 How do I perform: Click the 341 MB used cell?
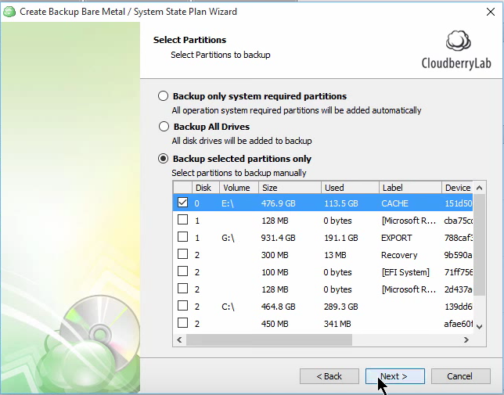coord(337,324)
